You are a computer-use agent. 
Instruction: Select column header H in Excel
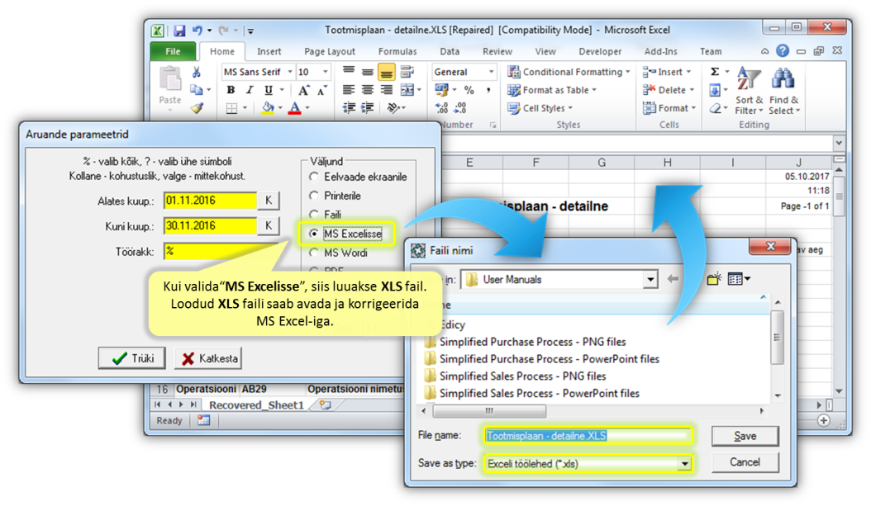[x=667, y=163]
